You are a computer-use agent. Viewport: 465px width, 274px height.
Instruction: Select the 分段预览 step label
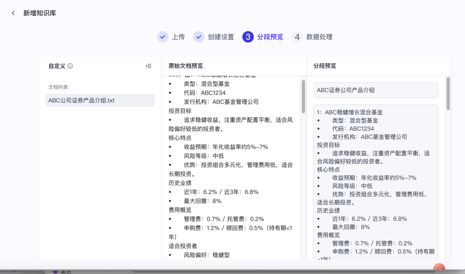click(x=270, y=37)
